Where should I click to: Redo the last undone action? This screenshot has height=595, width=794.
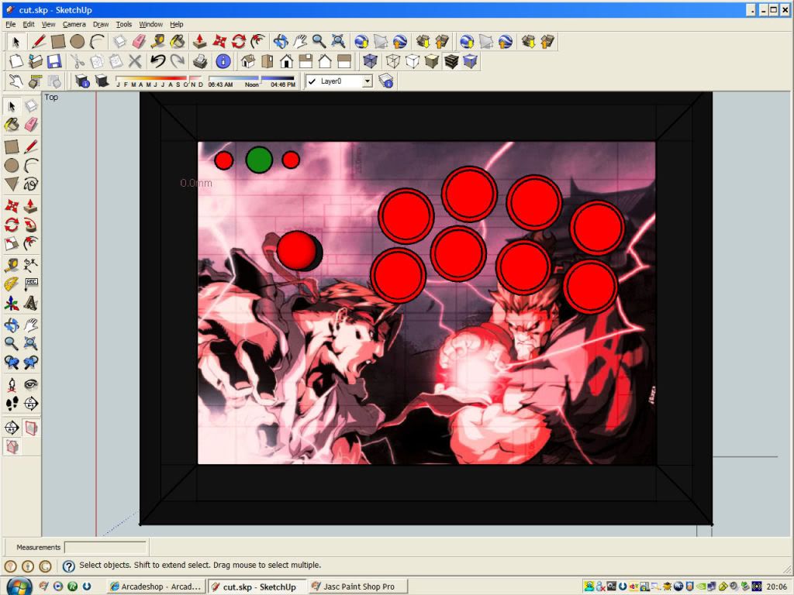(x=178, y=61)
